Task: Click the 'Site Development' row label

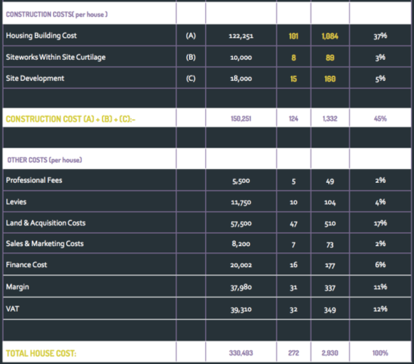Action: coord(35,78)
